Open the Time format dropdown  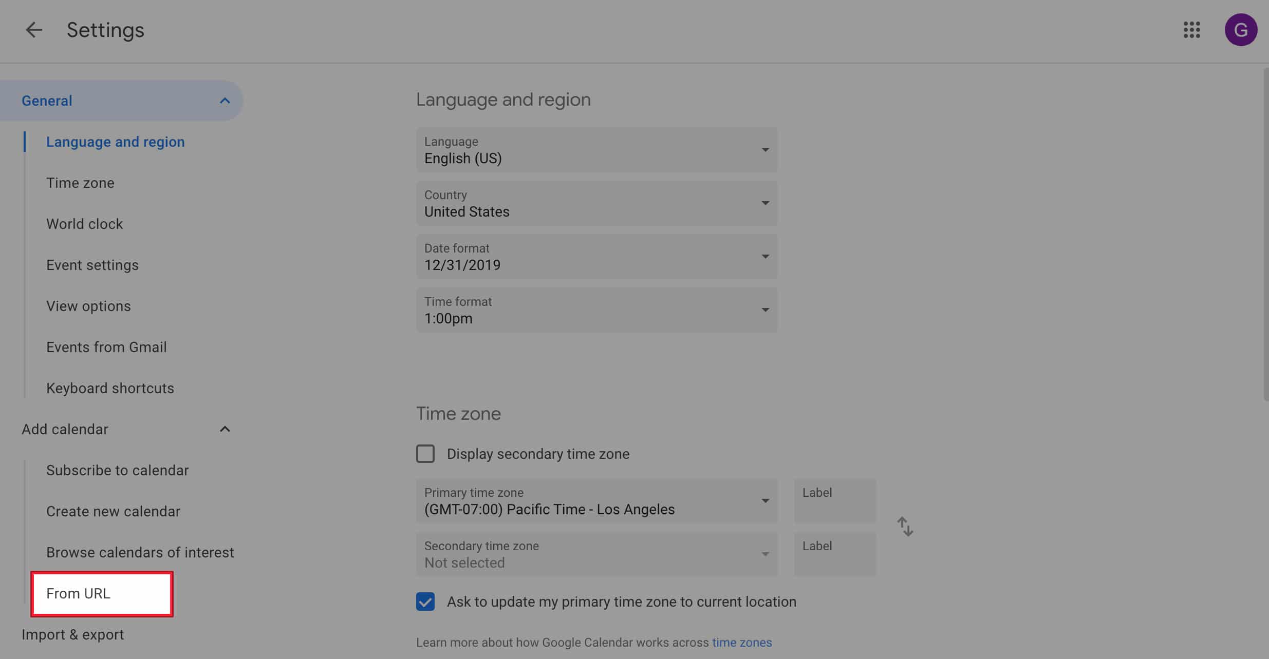point(596,310)
